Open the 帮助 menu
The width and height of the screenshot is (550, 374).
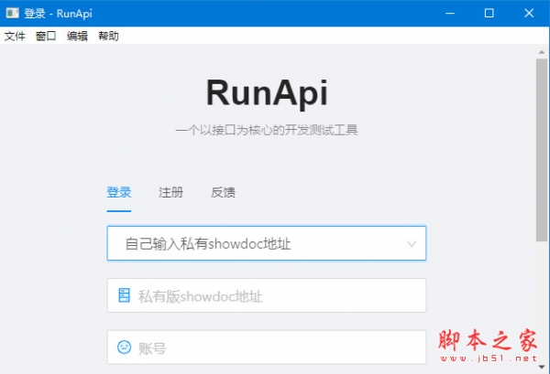[x=108, y=36]
